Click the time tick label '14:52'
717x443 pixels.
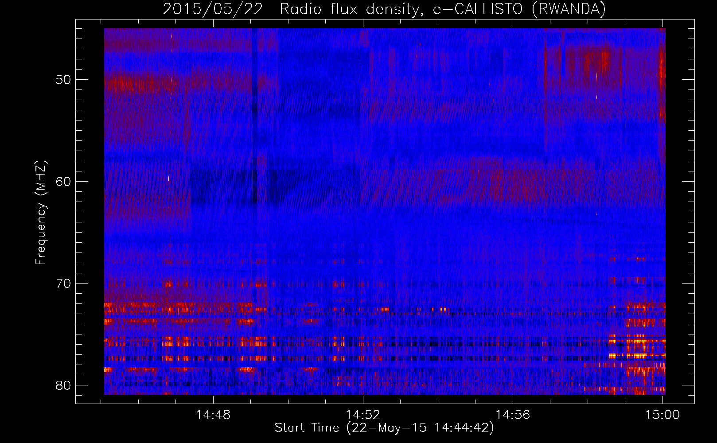coord(363,415)
